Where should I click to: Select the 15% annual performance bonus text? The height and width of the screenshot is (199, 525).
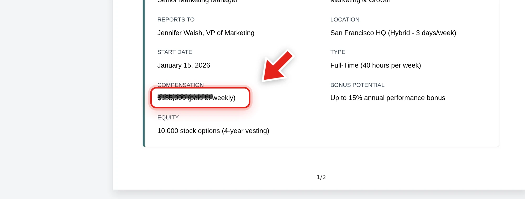coord(388,98)
